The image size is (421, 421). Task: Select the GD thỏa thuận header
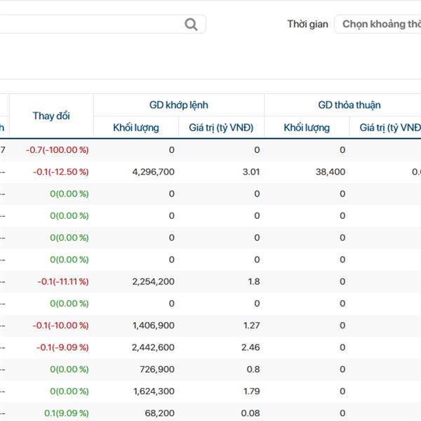coord(349,105)
